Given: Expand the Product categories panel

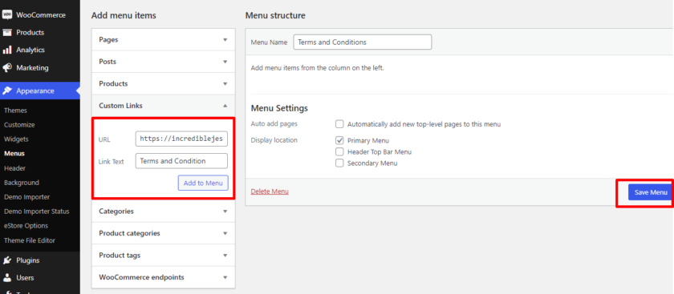Looking at the screenshot, I should coord(164,233).
